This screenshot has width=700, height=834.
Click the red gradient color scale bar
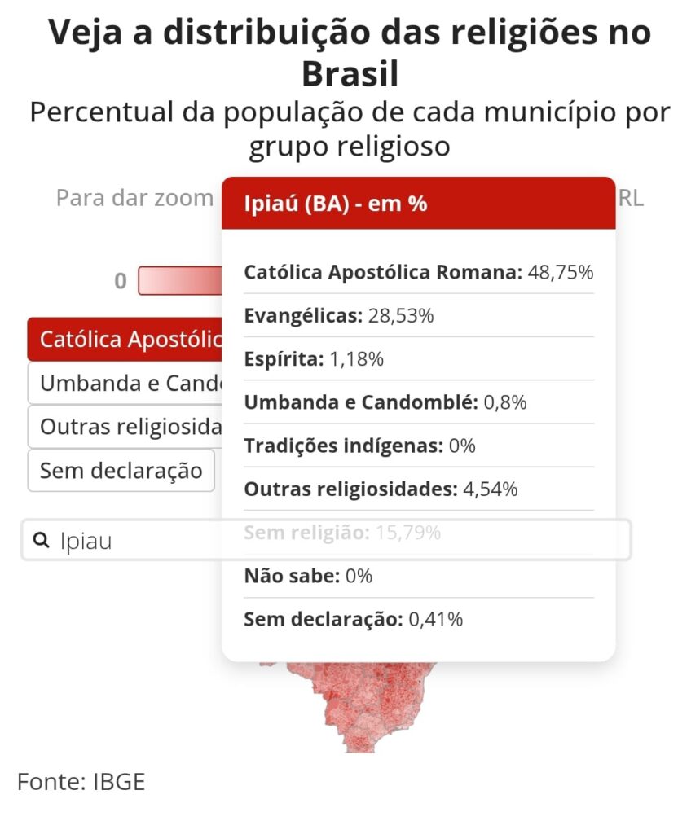[x=180, y=281]
